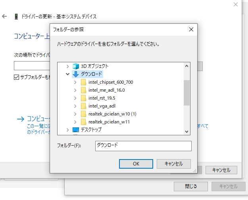Viewport: 248px width, 200px height.
Task: Click the device icon beside ドライバーの更新 title
Action: 16,16
